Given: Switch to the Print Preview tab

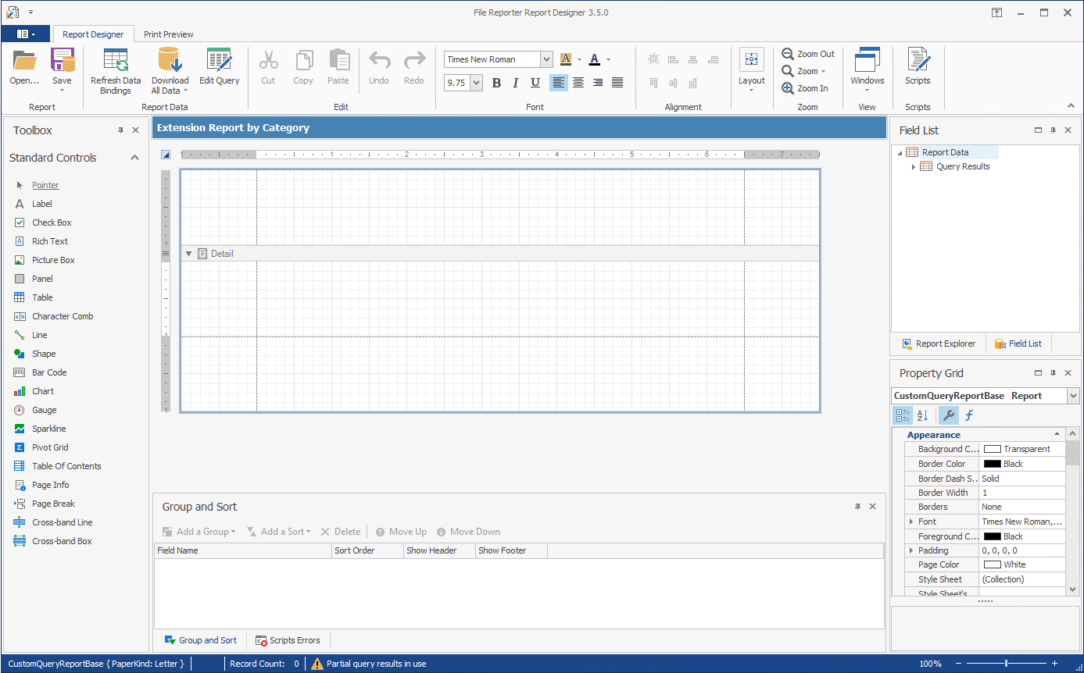Looking at the screenshot, I should [x=169, y=34].
